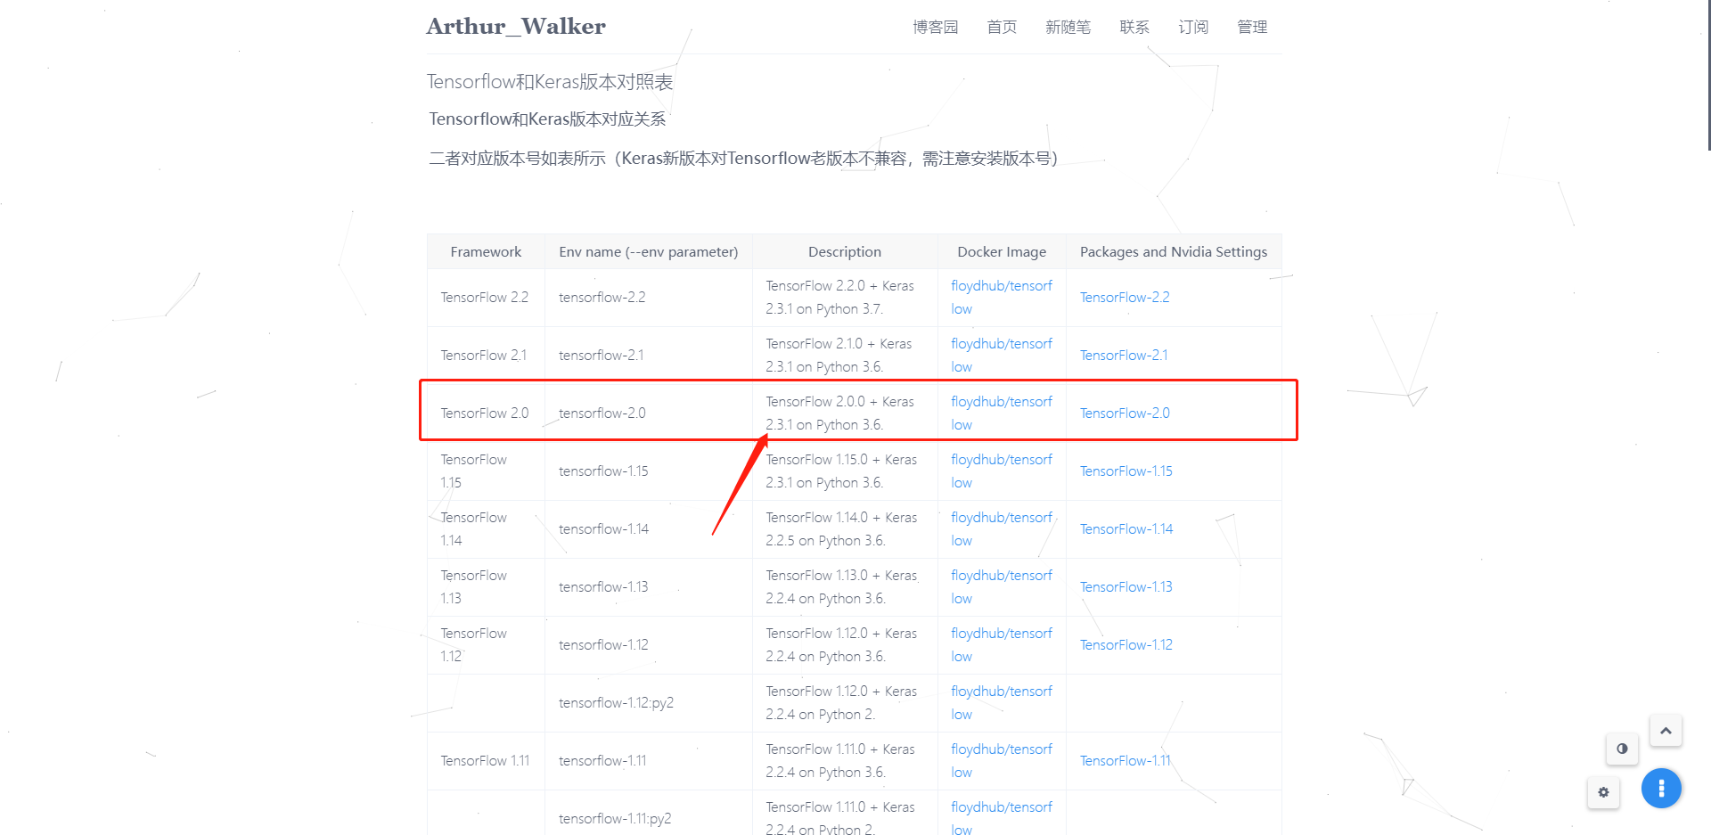The image size is (1711, 835).
Task: Go to 首页 in navigation
Action: click(1002, 27)
